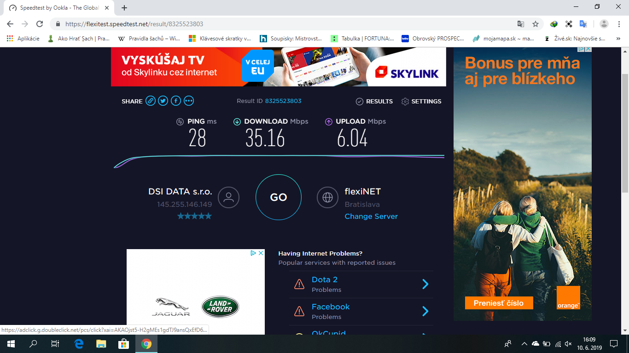
Task: Open the Skylink TV banner ad
Action: click(279, 67)
